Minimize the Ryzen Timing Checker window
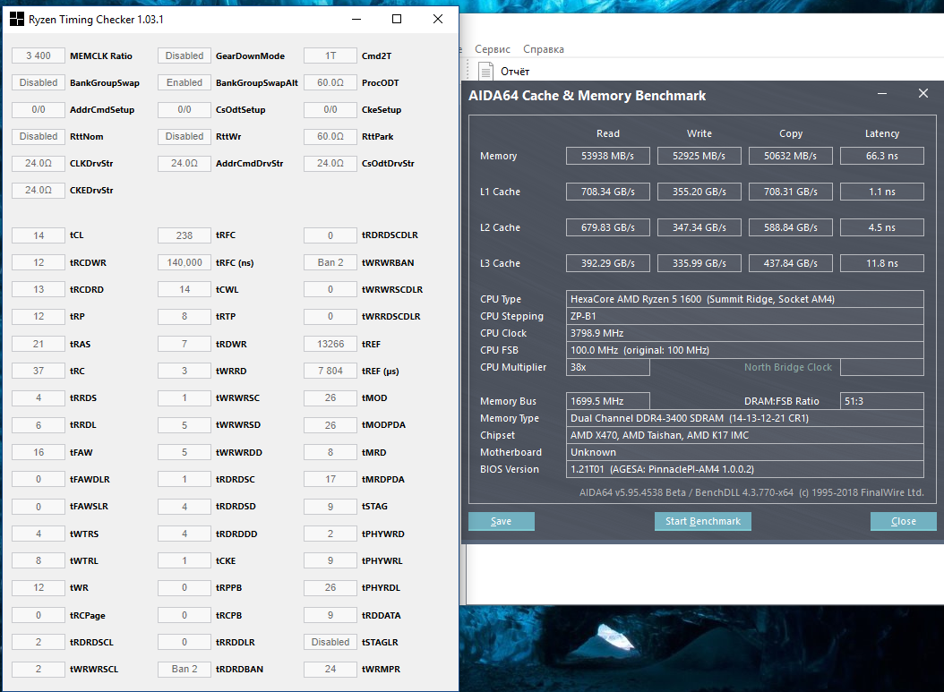944x692 pixels. click(356, 20)
